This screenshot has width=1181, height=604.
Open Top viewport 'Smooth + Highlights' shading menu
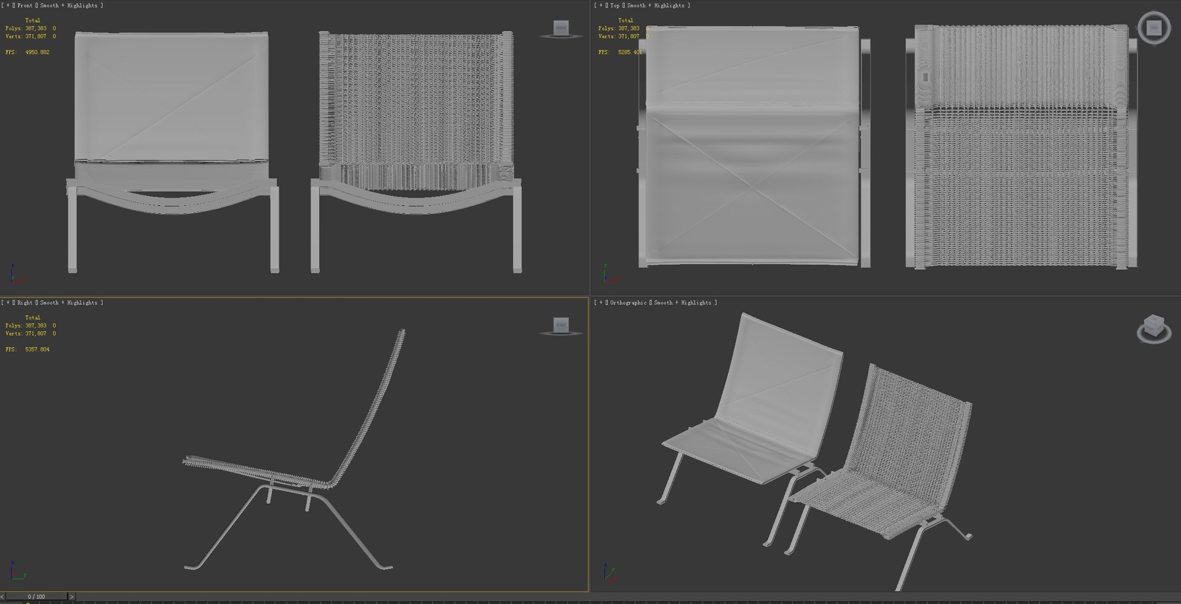[x=656, y=6]
